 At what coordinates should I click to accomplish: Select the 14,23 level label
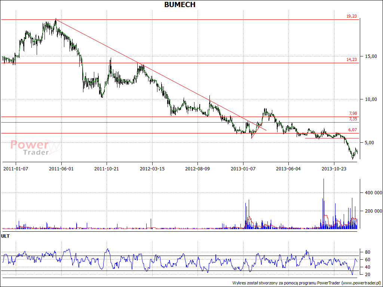click(x=352, y=59)
